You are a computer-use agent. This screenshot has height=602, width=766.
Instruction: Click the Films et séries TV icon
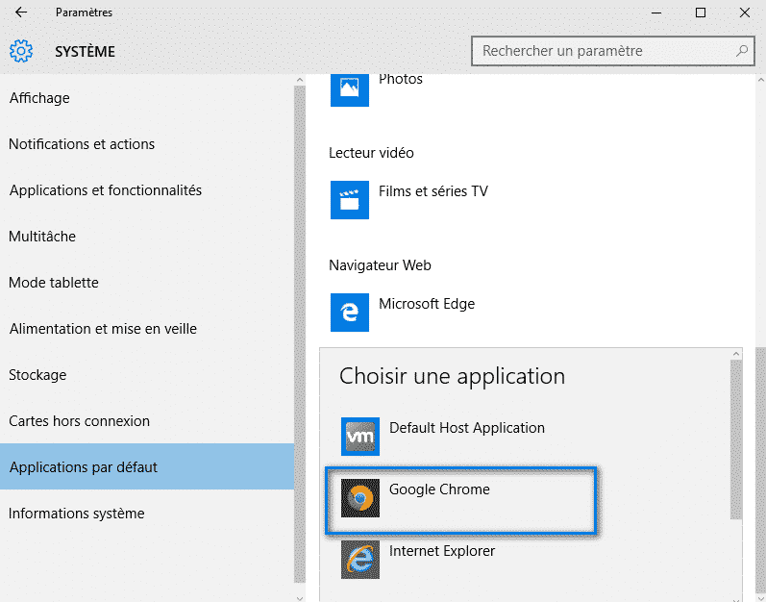pyautogui.click(x=349, y=200)
